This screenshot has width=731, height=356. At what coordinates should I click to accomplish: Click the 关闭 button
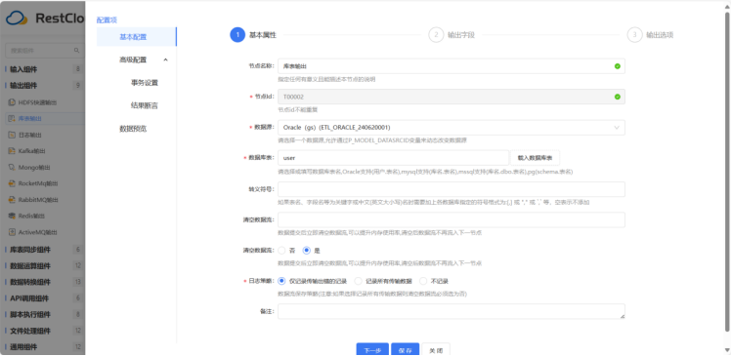(x=436, y=350)
